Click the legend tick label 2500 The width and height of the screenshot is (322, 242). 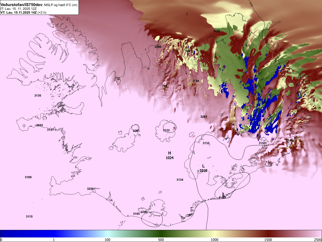coord(318,240)
